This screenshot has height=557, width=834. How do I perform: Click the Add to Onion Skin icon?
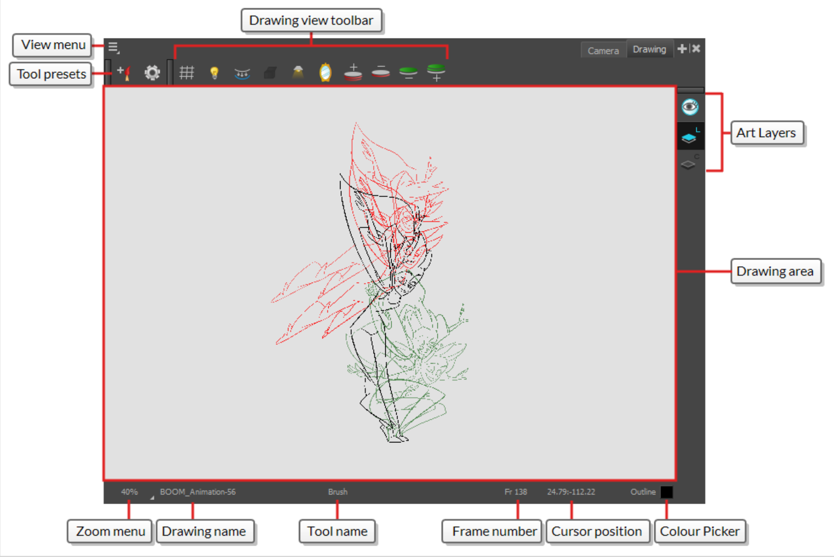[x=352, y=72]
